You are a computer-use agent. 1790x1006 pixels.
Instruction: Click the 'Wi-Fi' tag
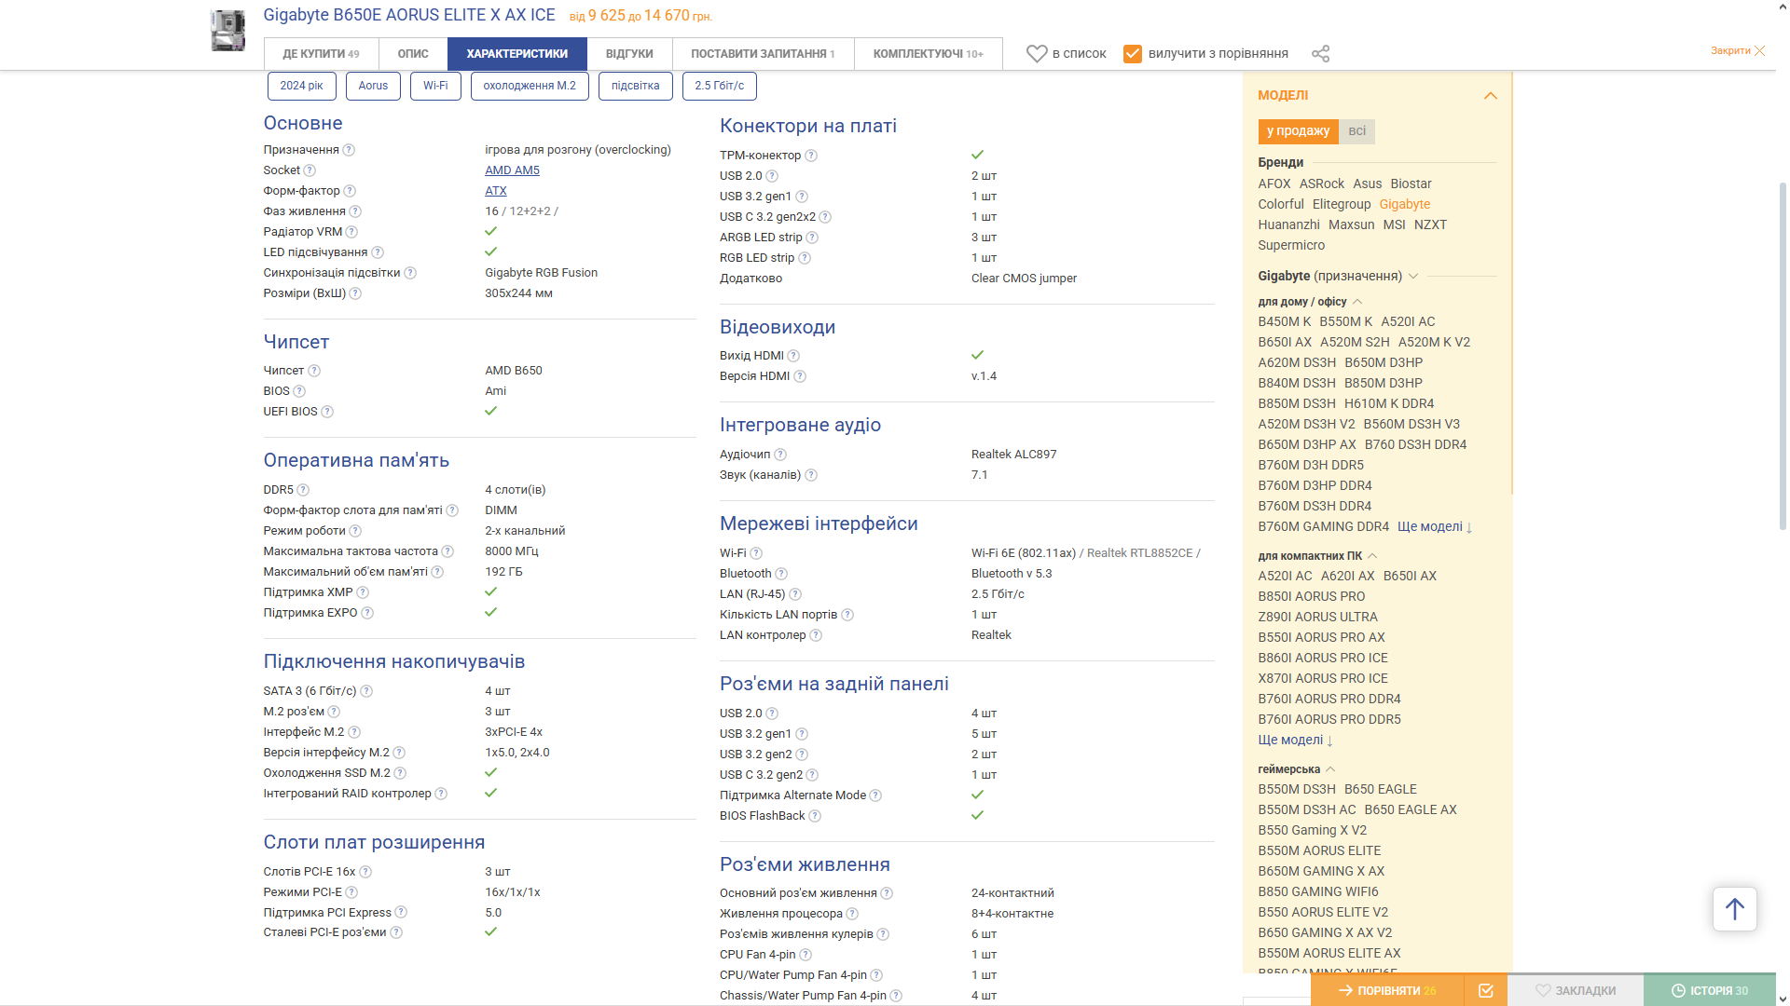tap(435, 86)
